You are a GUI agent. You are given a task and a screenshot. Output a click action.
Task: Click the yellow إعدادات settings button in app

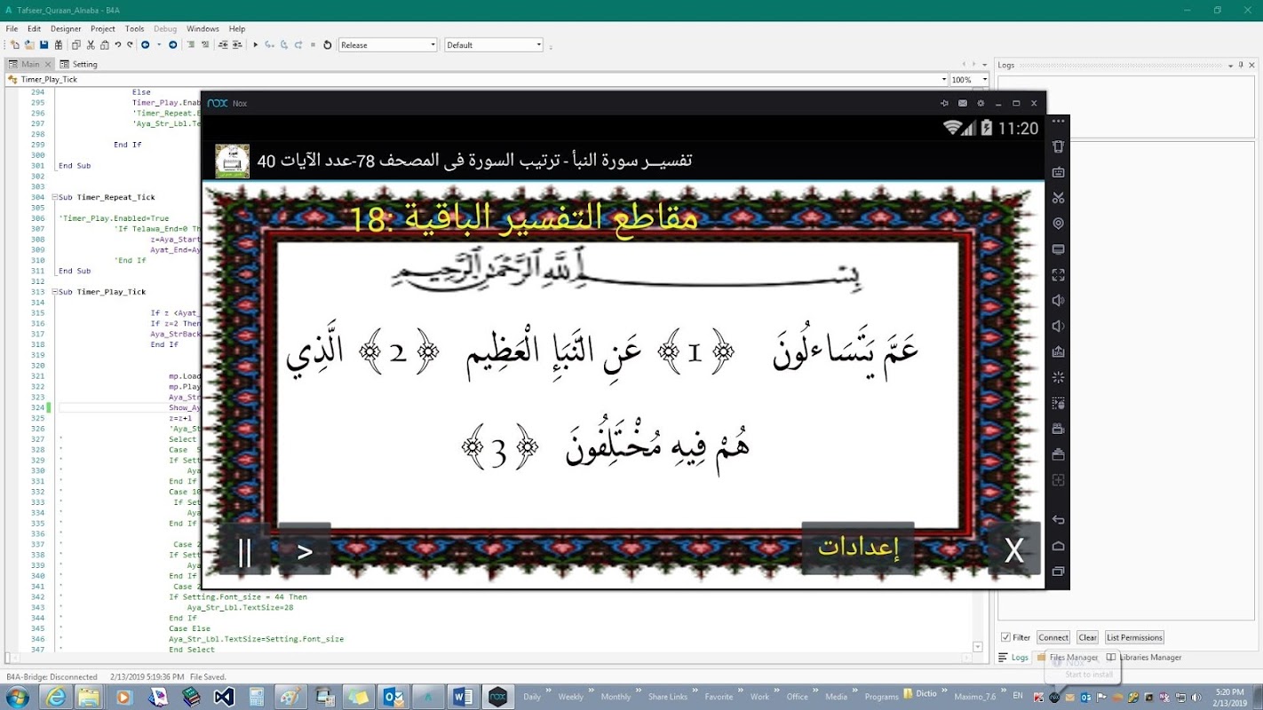coord(858,548)
